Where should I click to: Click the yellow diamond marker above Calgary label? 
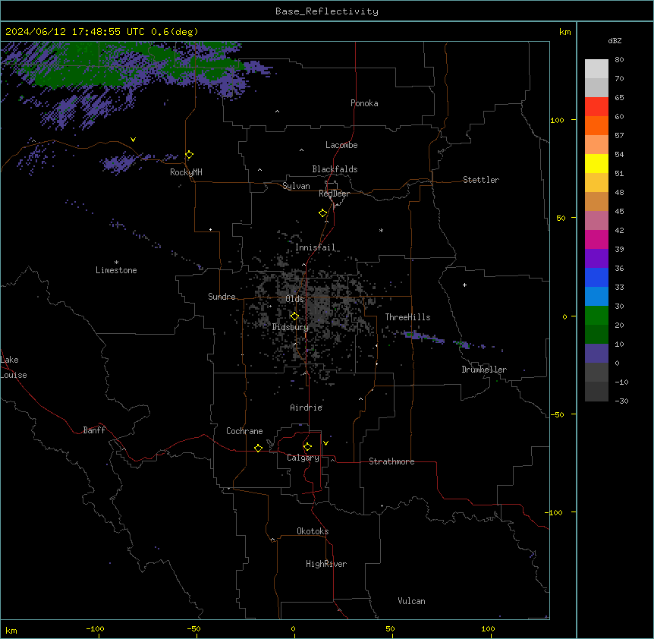(x=308, y=447)
